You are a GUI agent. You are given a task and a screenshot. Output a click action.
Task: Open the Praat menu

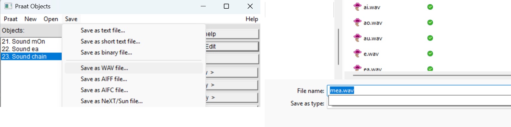tap(11, 19)
